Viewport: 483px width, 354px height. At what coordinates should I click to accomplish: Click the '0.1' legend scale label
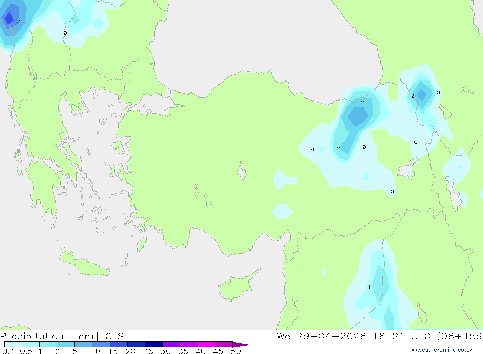(8, 351)
